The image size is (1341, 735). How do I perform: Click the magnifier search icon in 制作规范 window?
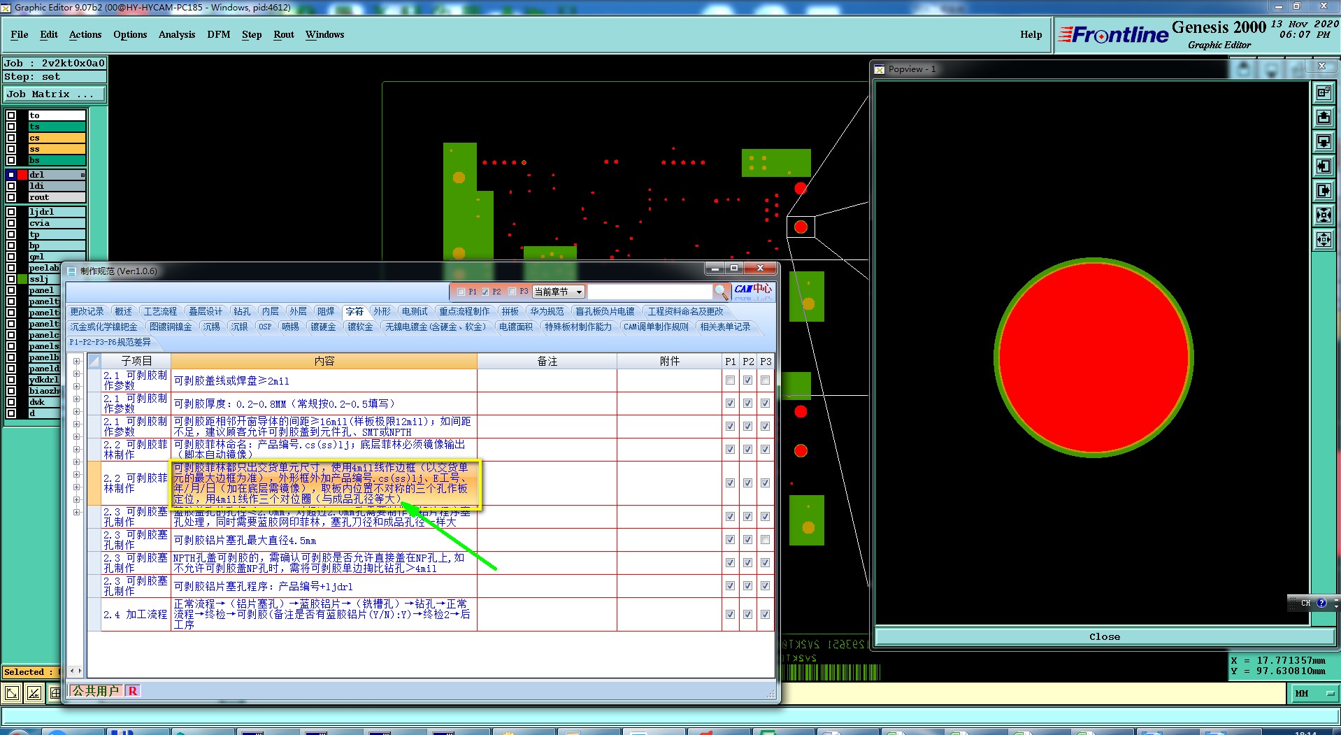click(x=722, y=292)
